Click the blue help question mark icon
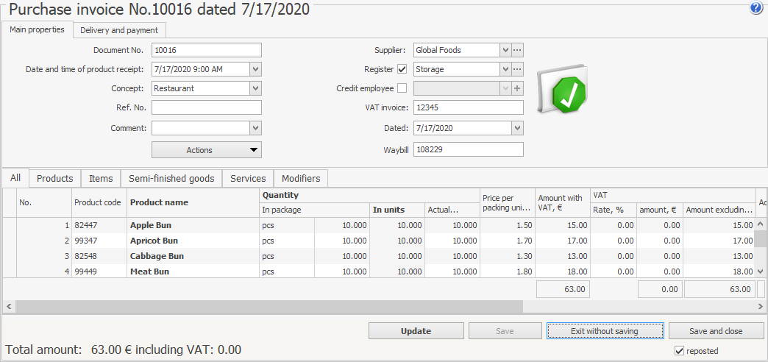Image resolution: width=768 pixels, height=362 pixels. click(755, 8)
